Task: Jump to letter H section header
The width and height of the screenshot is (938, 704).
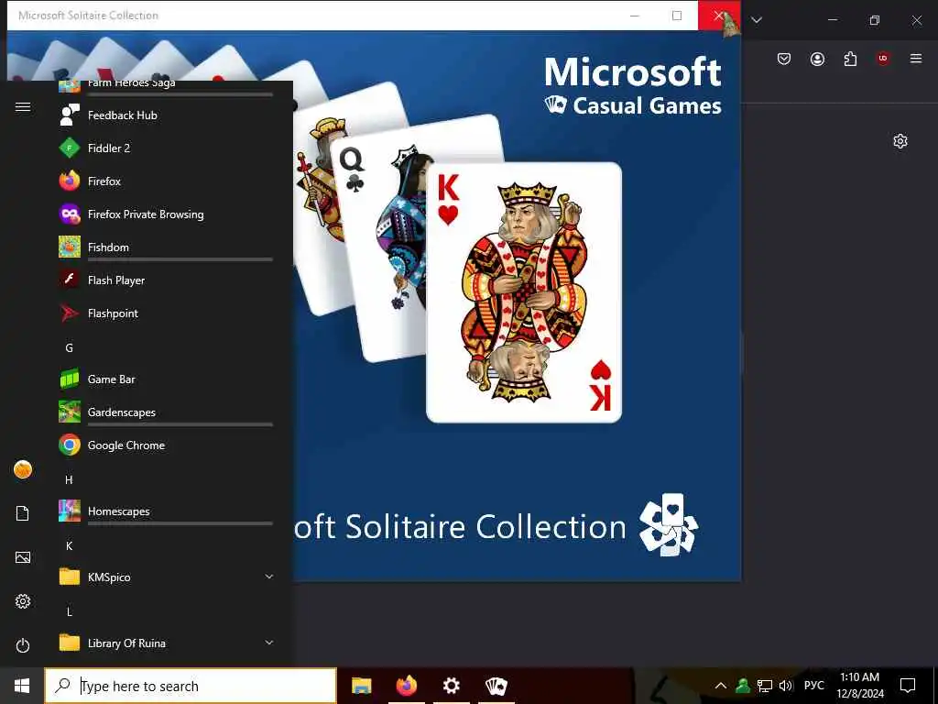Action: coord(69,479)
